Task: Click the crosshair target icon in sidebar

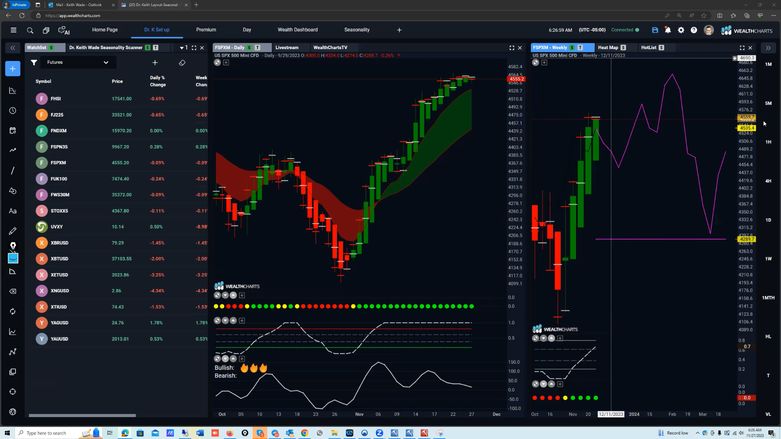Action: click(13, 392)
